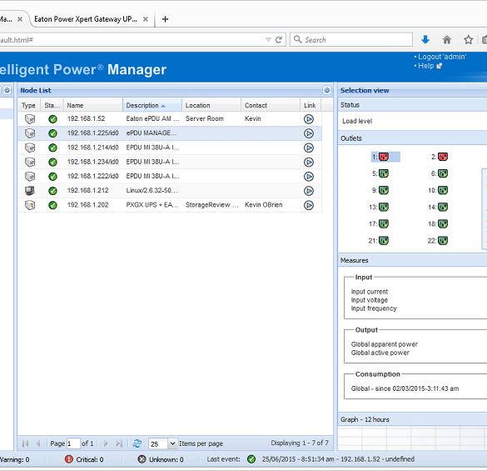Click 'Global active power' measure

pos(380,353)
